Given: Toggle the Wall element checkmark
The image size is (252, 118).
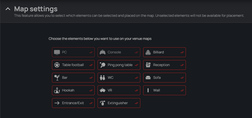Looking at the screenshot, I should click(182, 90).
